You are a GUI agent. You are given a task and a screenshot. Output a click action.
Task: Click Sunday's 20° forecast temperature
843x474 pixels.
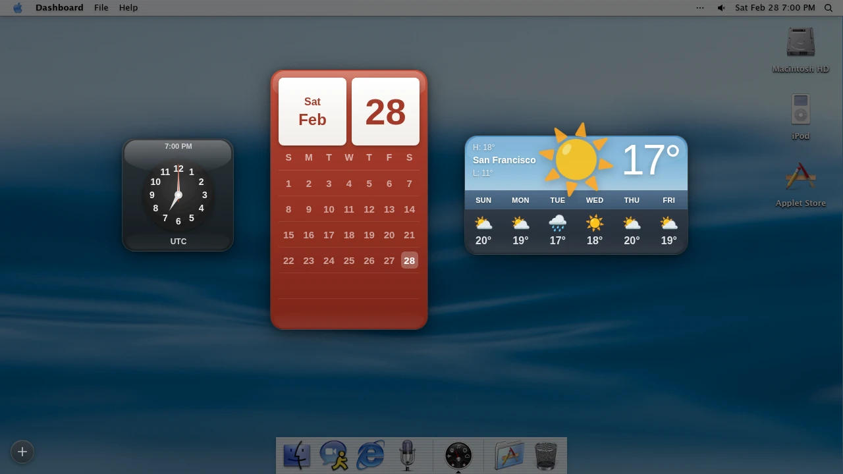(x=483, y=240)
